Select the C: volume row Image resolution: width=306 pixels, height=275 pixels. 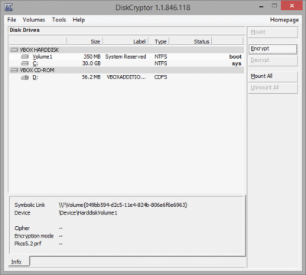(x=126, y=63)
